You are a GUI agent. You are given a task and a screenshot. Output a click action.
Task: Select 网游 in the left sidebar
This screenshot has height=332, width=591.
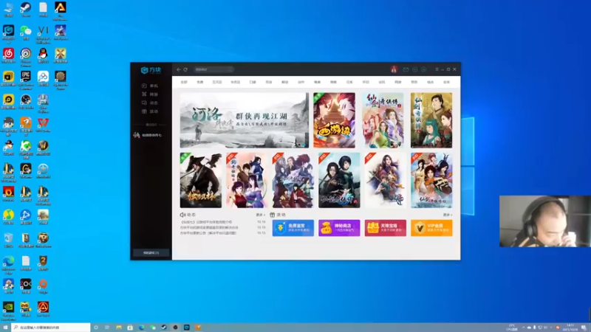150,94
